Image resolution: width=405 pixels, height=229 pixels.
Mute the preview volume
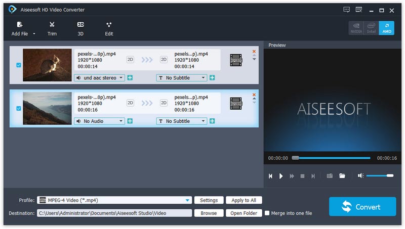360,175
